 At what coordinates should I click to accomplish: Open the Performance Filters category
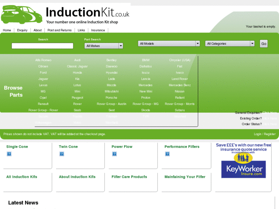coord(182,147)
